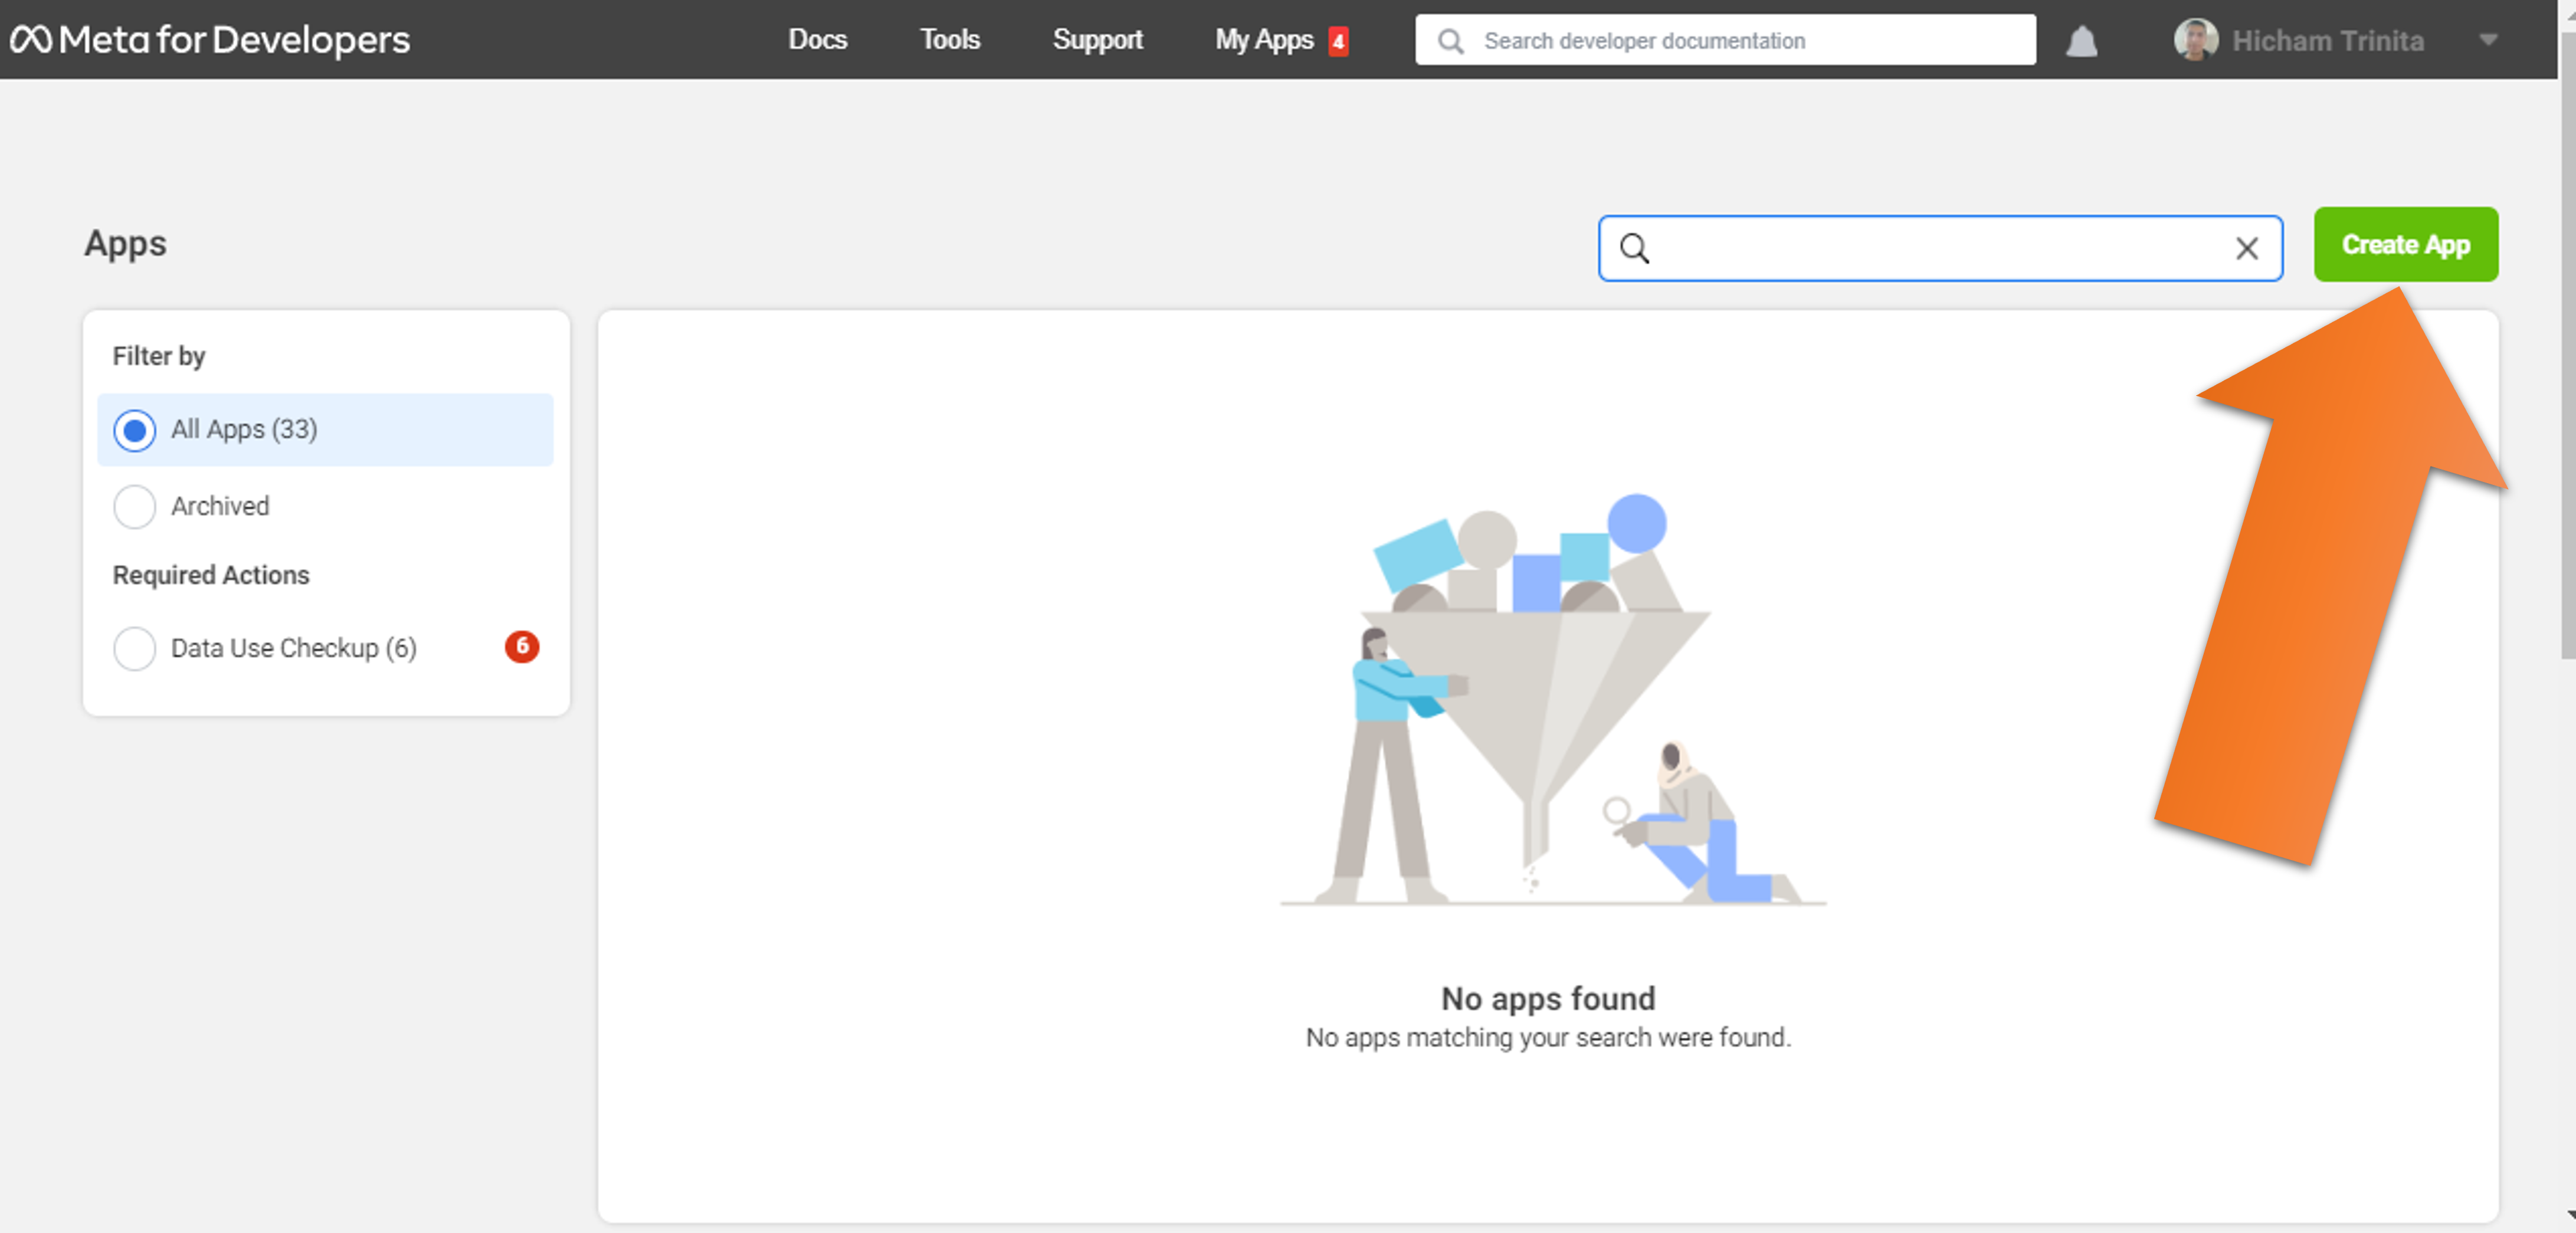Click the Hicham Trinita profile name

click(x=2327, y=41)
